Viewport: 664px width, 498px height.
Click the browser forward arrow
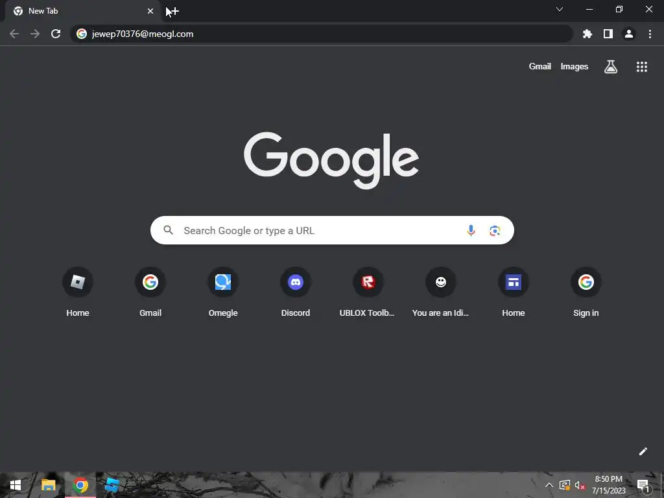click(x=35, y=34)
